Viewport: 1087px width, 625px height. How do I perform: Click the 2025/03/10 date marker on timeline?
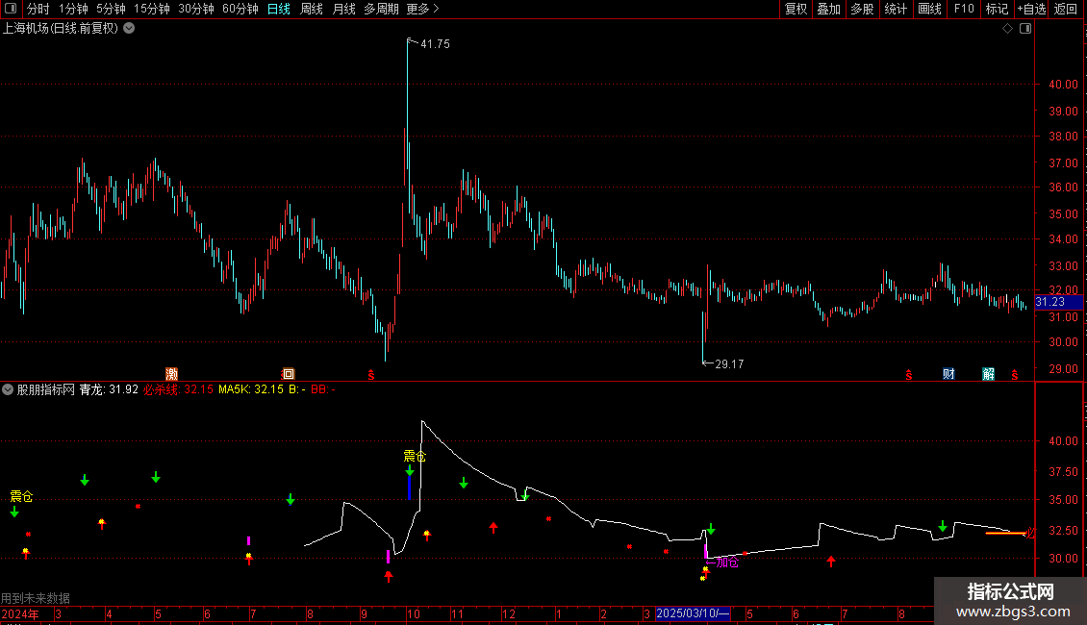[693, 613]
